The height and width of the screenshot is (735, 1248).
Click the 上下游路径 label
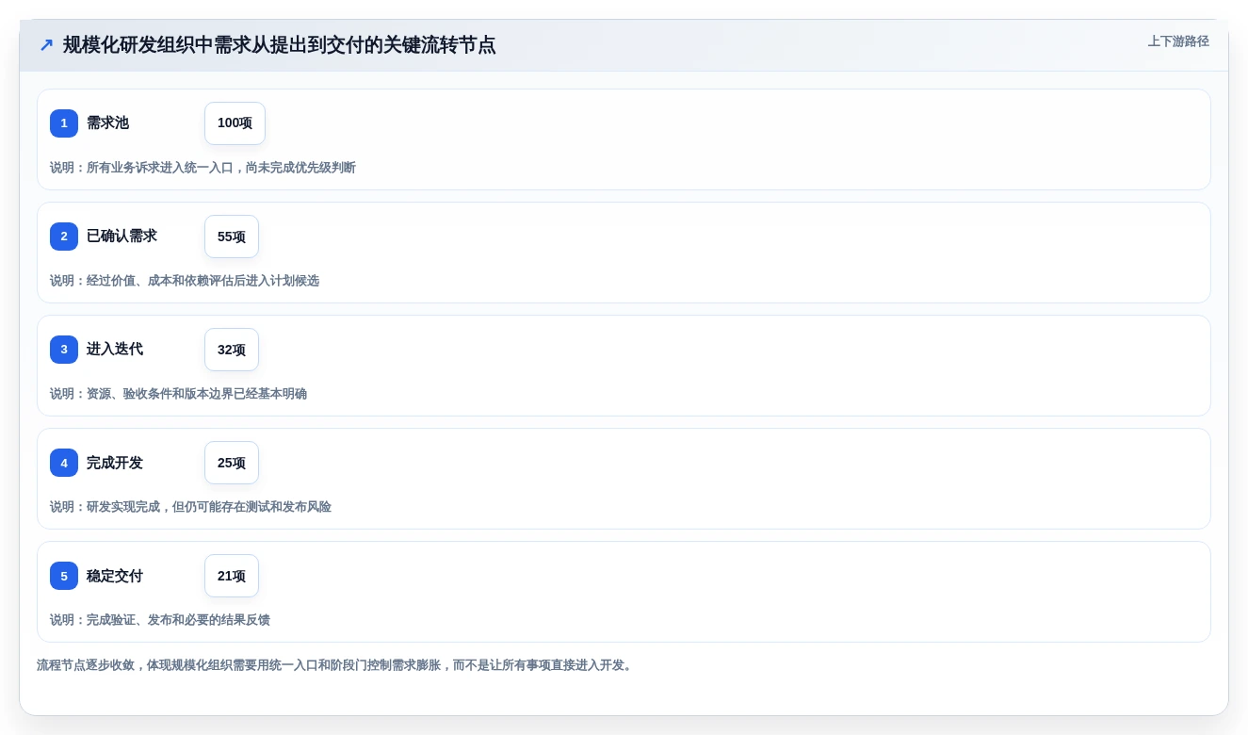(x=1178, y=41)
